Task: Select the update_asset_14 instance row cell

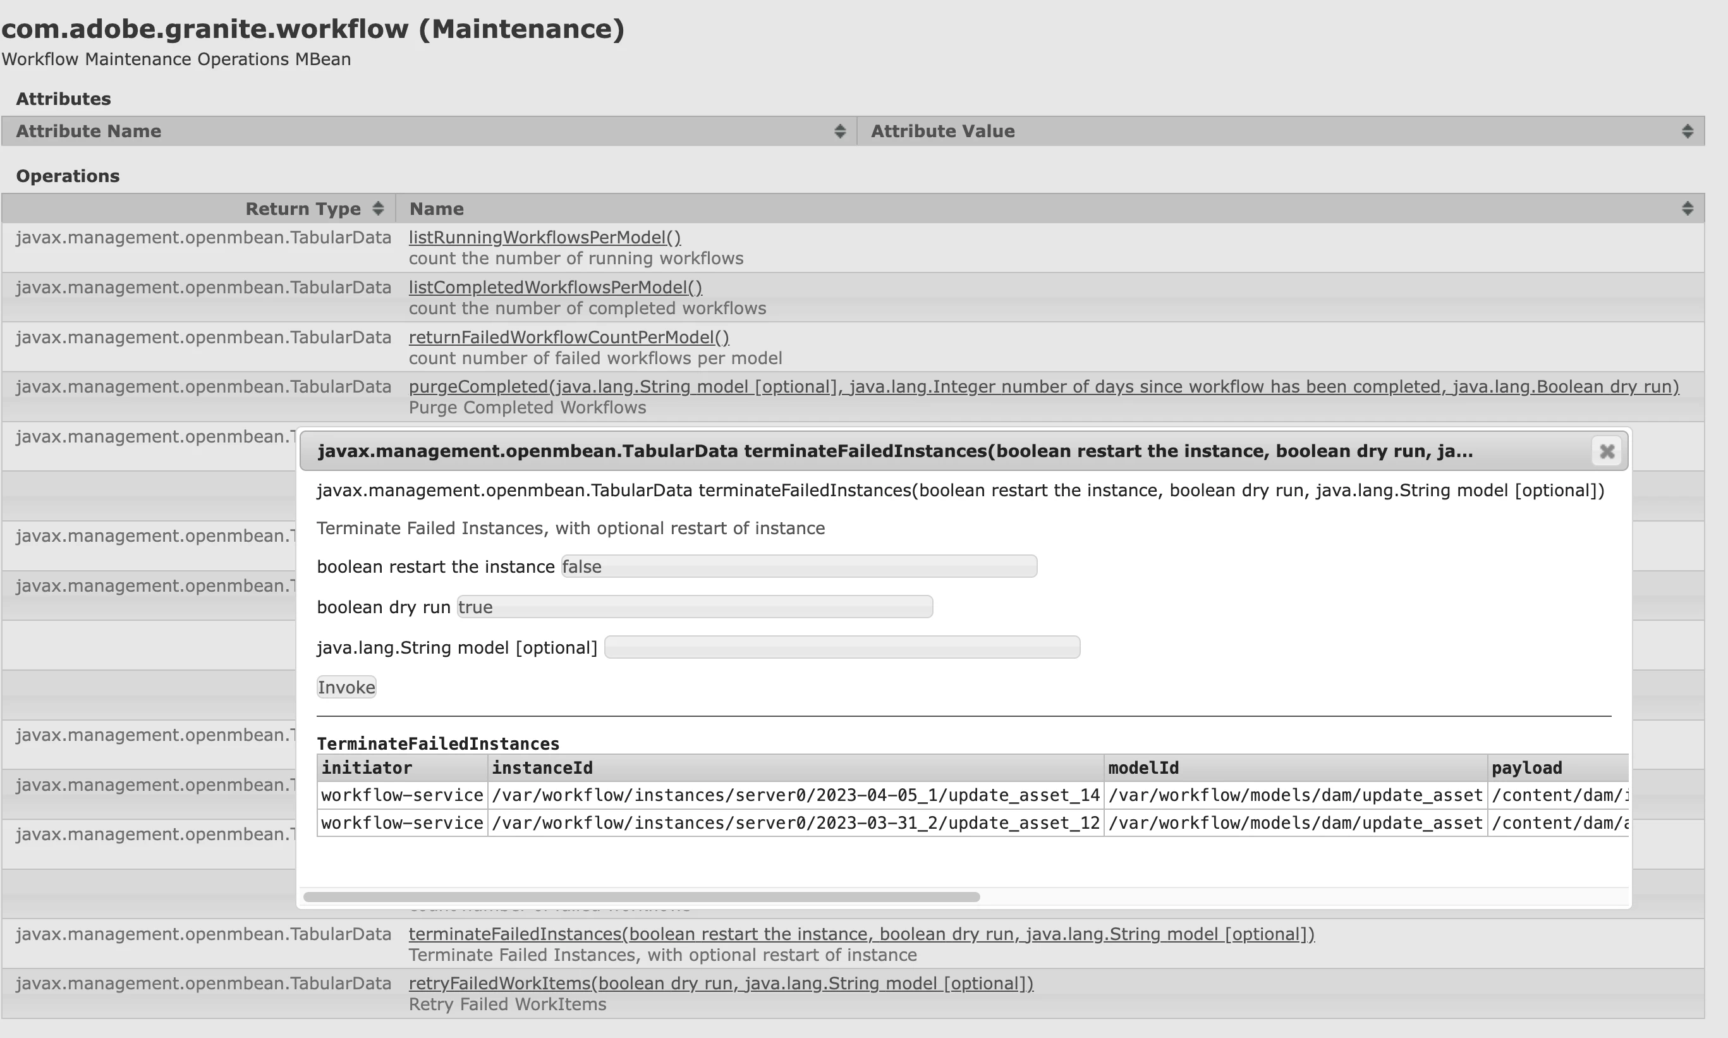Action: (795, 795)
